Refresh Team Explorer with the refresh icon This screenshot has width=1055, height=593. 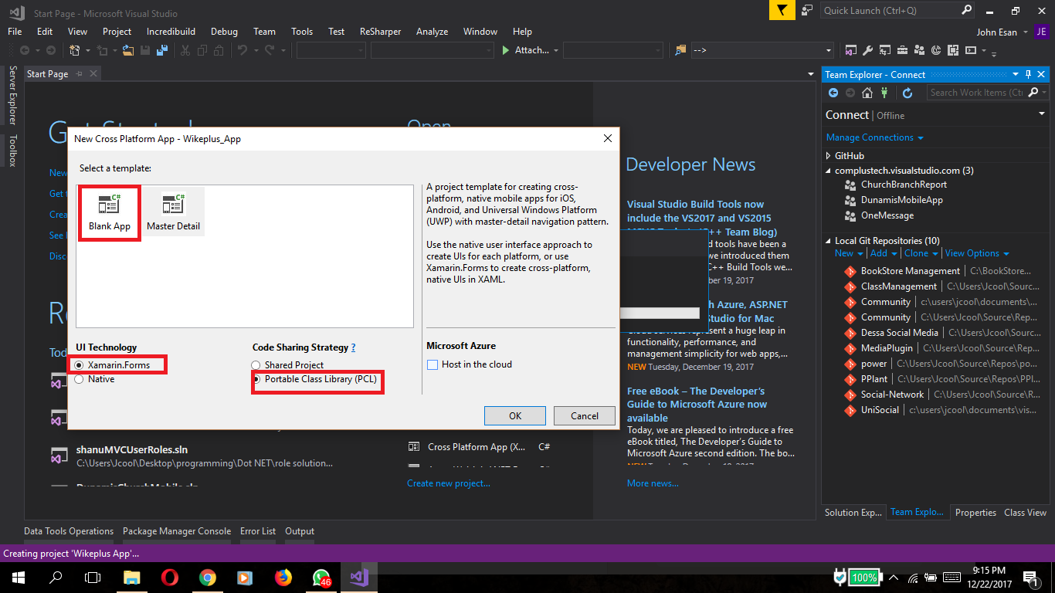pyautogui.click(x=907, y=93)
